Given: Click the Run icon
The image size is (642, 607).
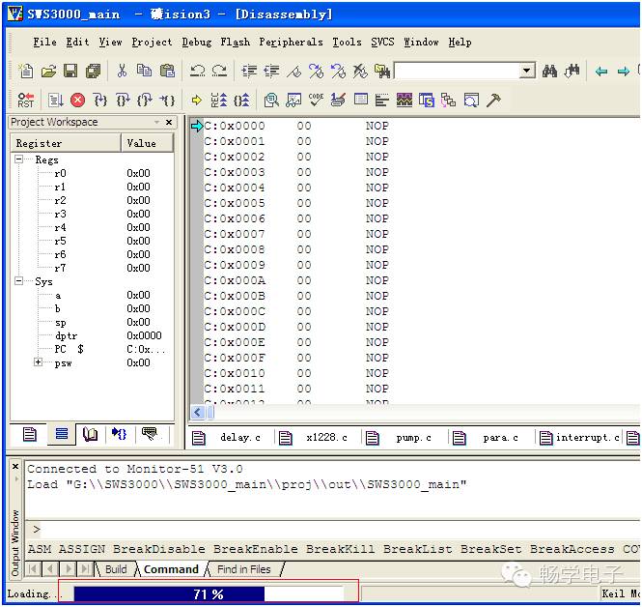Looking at the screenshot, I should [55, 101].
